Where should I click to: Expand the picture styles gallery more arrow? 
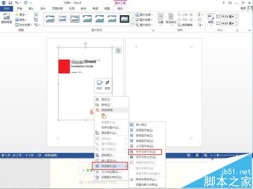point(133,25)
